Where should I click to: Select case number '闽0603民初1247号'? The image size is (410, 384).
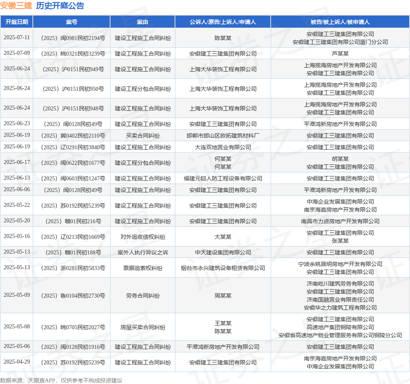point(82,179)
